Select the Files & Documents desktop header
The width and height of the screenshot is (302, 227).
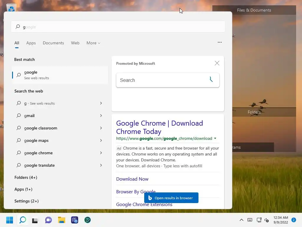pyautogui.click(x=254, y=10)
